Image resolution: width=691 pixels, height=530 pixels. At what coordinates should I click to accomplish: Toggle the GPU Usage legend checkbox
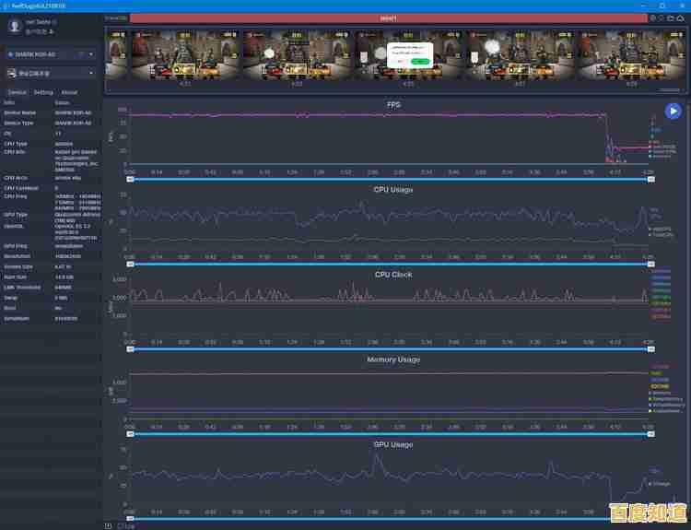tap(650, 483)
